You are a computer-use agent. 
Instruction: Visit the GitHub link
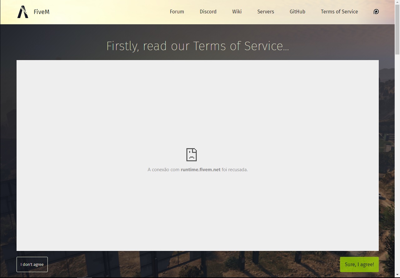point(297,12)
